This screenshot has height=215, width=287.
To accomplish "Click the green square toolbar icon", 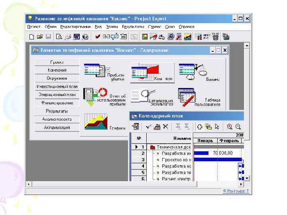I will pyautogui.click(x=145, y=37).
